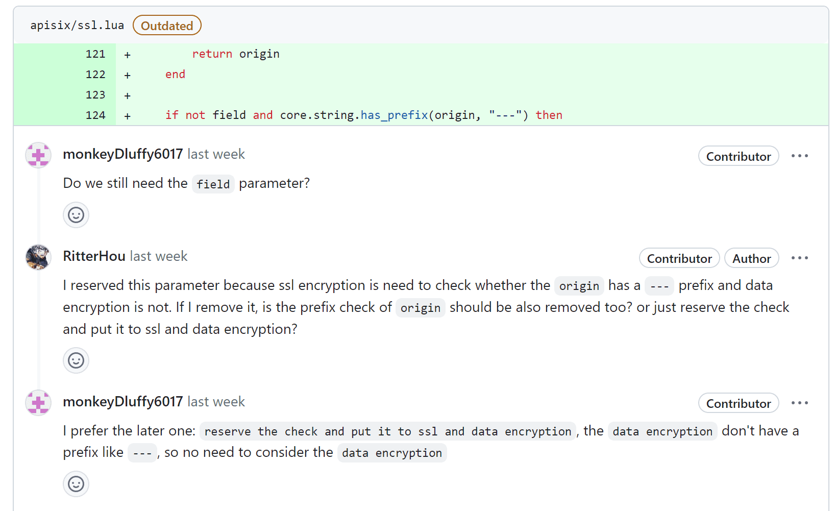Click monkeyDluffy6017 avatar beside "Do we still need" comment
This screenshot has width=835, height=511.
click(38, 155)
